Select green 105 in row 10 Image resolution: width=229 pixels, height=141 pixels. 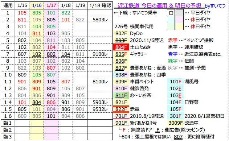(37, 75)
